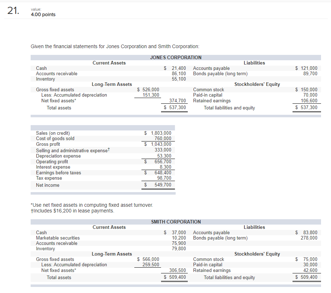331x293 pixels.
Task: Select interest expense 8,300
Action: coord(165,167)
